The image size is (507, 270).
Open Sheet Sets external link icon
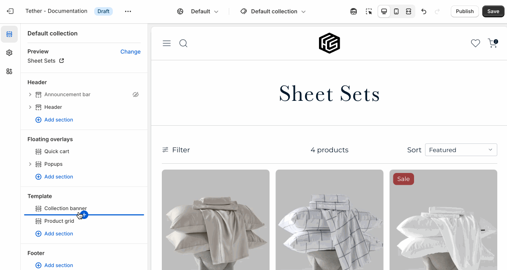point(62,61)
